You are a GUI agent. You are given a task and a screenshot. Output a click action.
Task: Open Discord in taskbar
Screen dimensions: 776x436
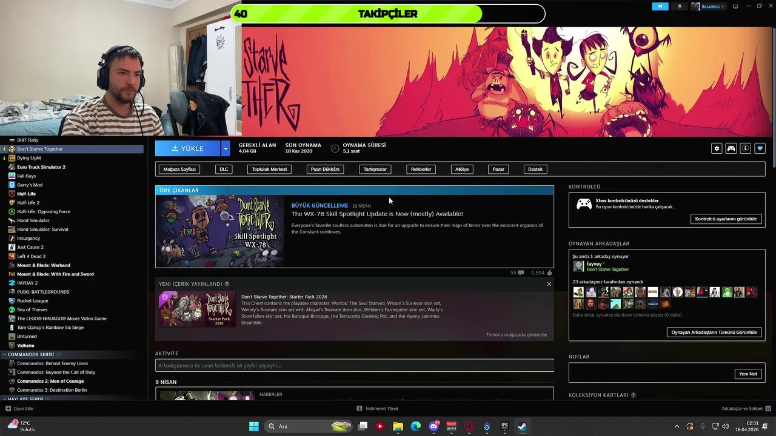tap(433, 426)
